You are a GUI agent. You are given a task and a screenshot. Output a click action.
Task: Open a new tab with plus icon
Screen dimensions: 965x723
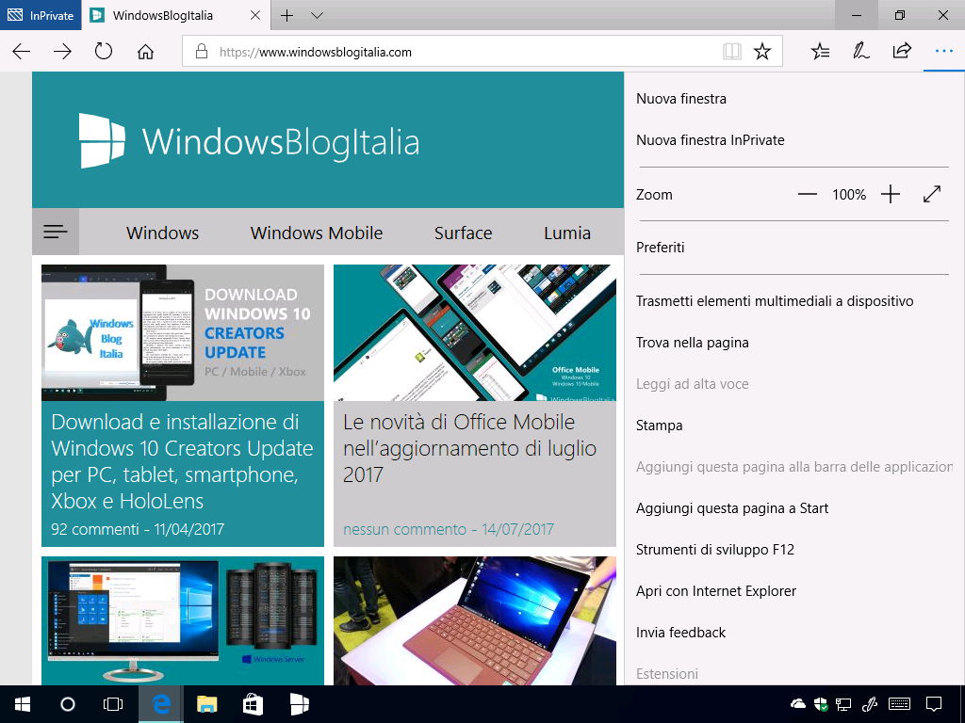pos(286,15)
